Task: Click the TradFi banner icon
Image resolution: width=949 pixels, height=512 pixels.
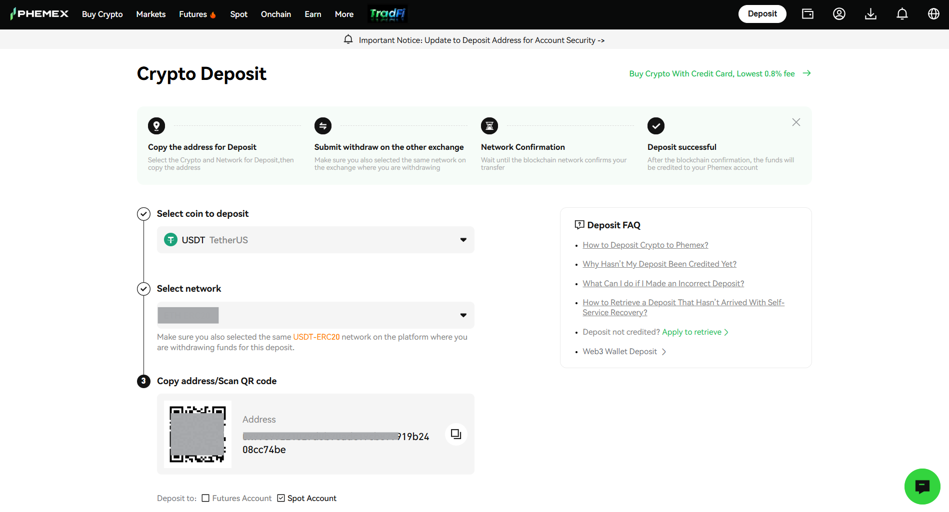Action: 387,14
